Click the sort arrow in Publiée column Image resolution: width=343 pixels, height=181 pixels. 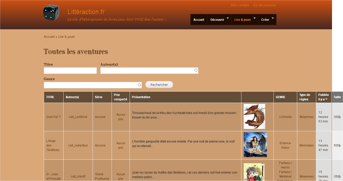point(326,99)
